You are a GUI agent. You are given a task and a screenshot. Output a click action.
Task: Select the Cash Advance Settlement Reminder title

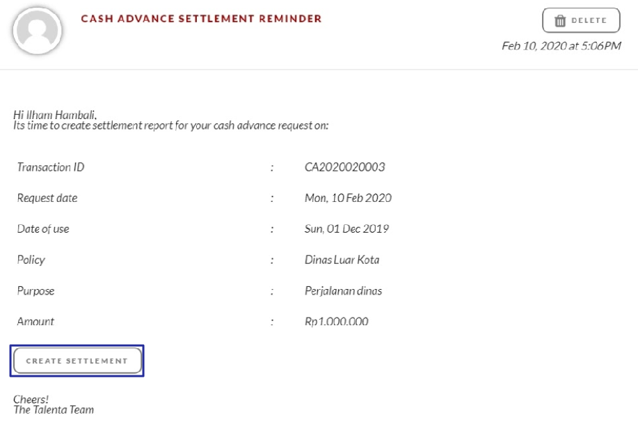pos(201,19)
